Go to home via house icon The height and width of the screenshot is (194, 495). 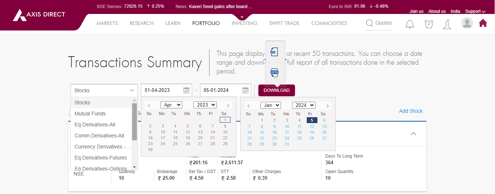[483, 23]
